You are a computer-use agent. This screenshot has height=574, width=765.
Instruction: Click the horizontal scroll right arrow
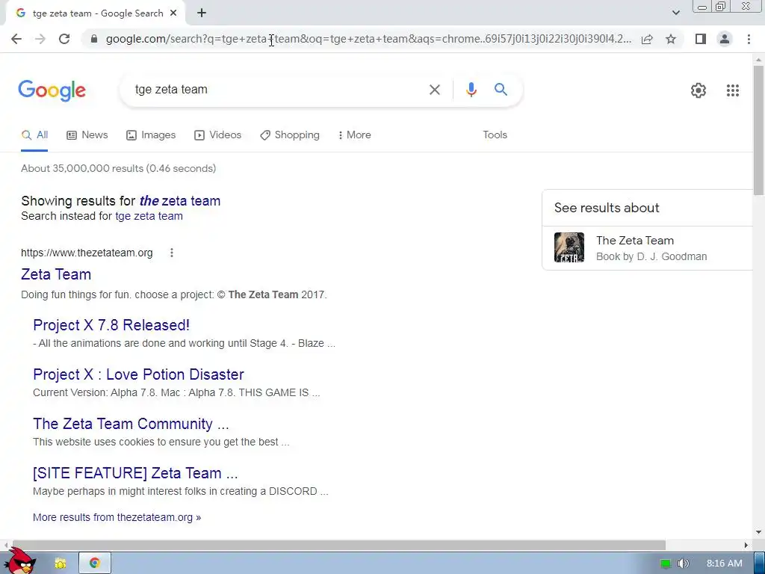click(746, 545)
